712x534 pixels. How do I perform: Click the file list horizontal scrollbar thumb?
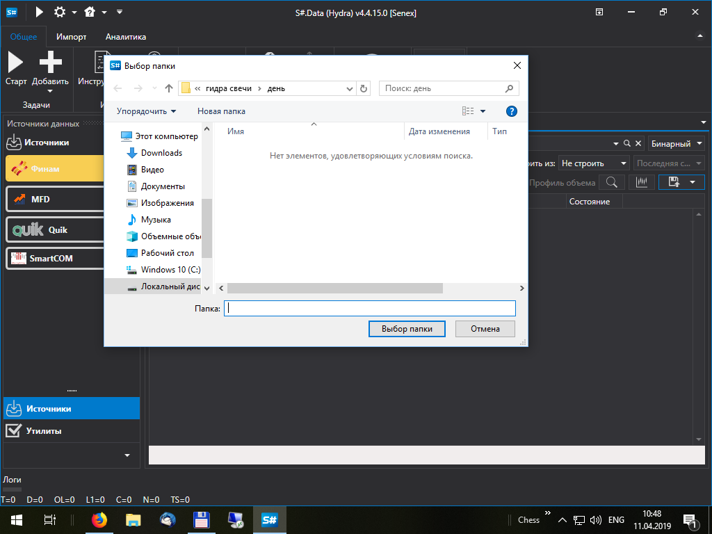coord(334,288)
